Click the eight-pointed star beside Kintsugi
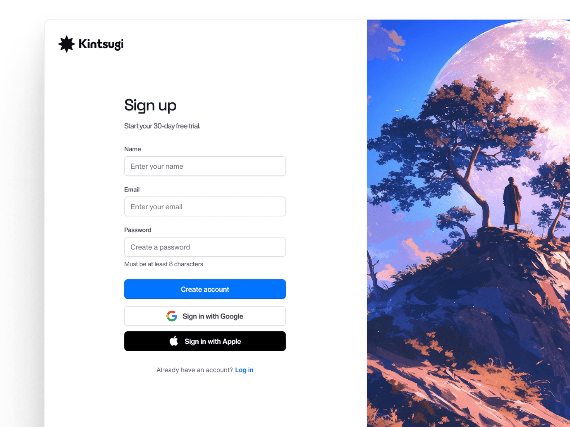 (x=66, y=44)
